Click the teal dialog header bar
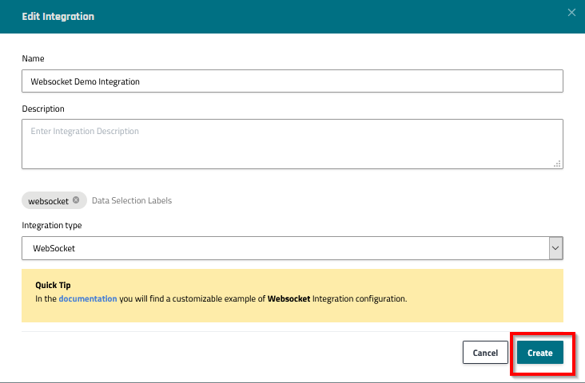This screenshot has height=383, width=585. point(320,16)
